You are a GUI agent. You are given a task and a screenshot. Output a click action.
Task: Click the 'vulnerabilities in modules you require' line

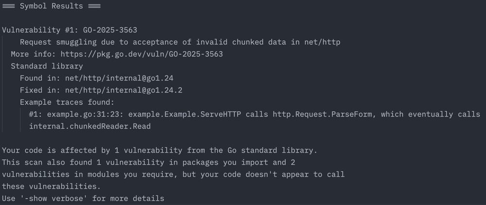point(173,174)
